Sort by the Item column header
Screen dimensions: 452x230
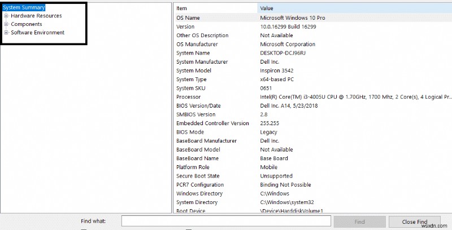pos(216,8)
